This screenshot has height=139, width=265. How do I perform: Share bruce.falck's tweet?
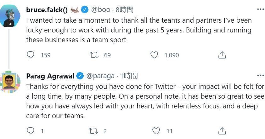coord(222,55)
